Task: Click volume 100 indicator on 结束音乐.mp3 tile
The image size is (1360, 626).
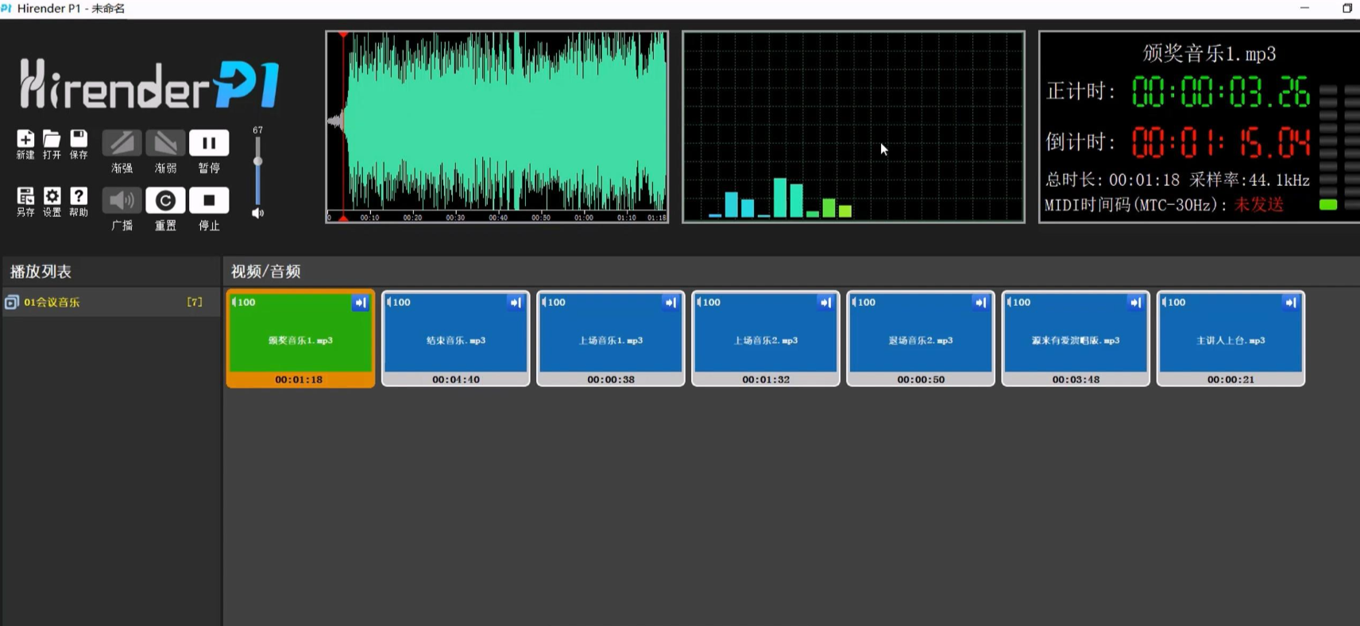Action: tap(399, 303)
